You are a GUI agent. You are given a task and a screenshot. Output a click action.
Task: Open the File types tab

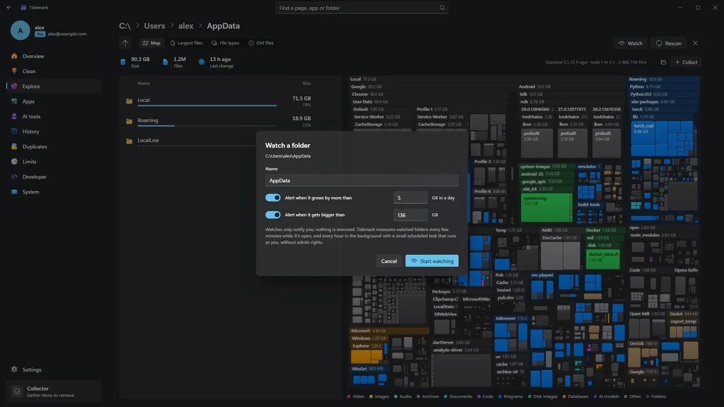(225, 43)
